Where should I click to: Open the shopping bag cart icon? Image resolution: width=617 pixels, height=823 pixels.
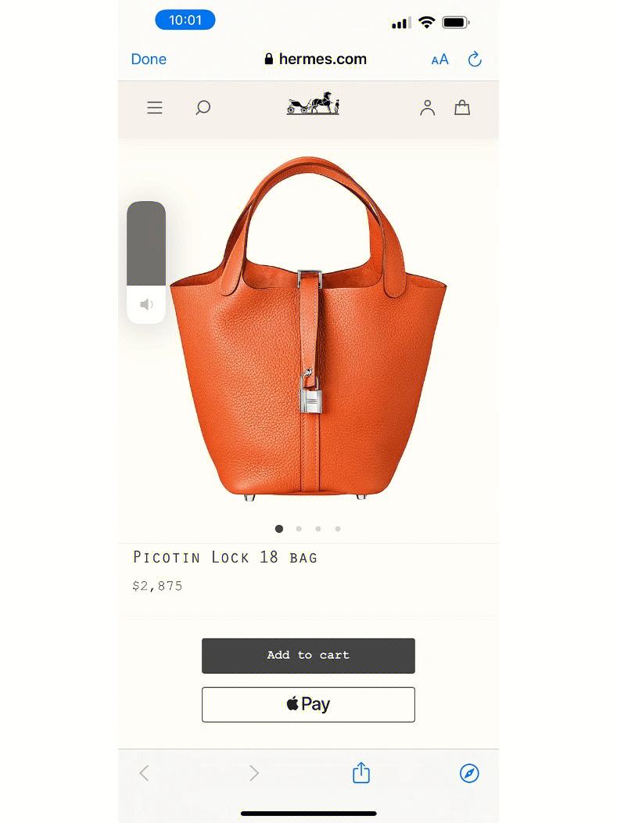pyautogui.click(x=462, y=107)
